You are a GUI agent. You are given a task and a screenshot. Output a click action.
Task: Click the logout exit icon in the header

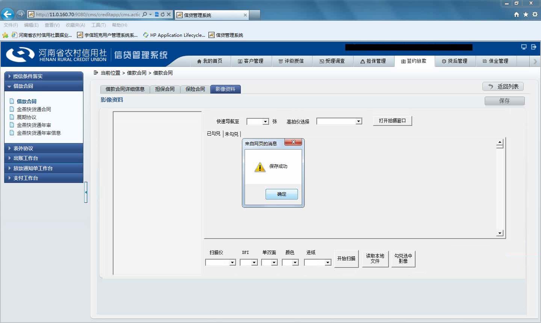[533, 47]
